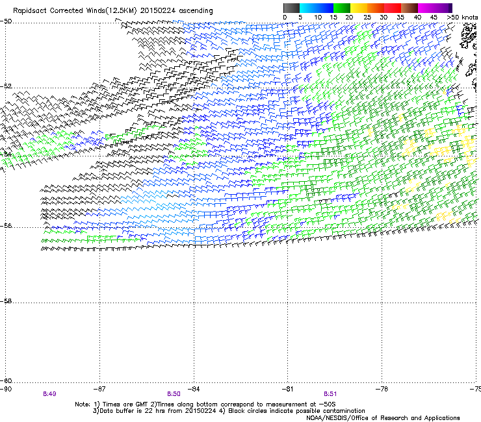Click the longitude label '-84'
The width and height of the screenshot is (481, 422).
tap(194, 389)
